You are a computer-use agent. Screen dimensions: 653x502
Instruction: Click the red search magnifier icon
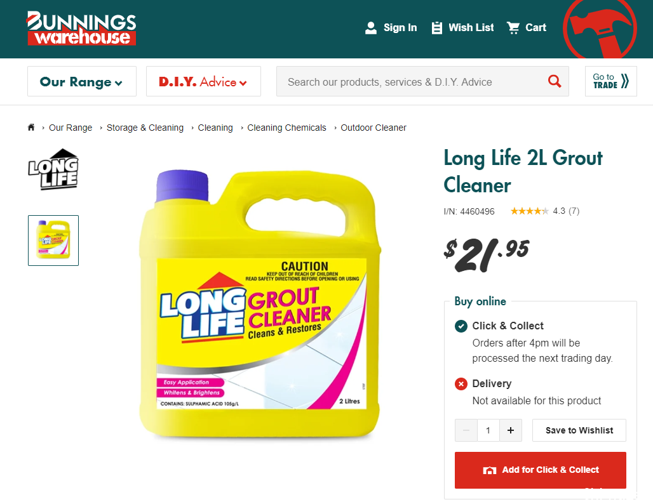tap(555, 81)
